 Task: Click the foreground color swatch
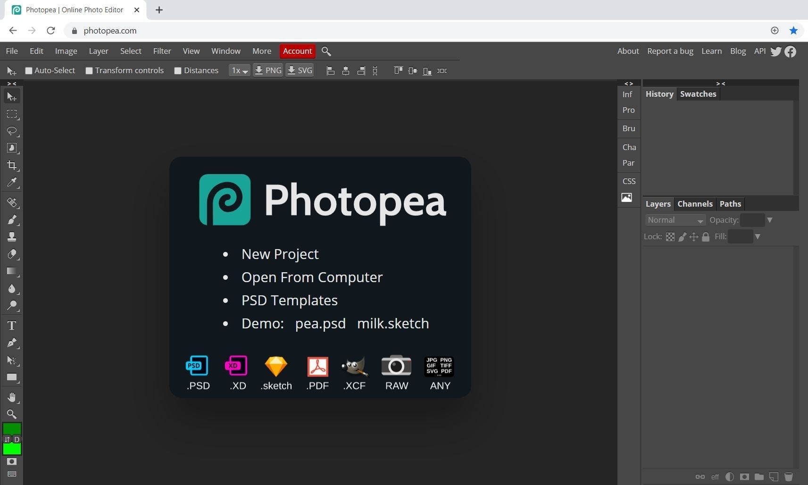12,428
